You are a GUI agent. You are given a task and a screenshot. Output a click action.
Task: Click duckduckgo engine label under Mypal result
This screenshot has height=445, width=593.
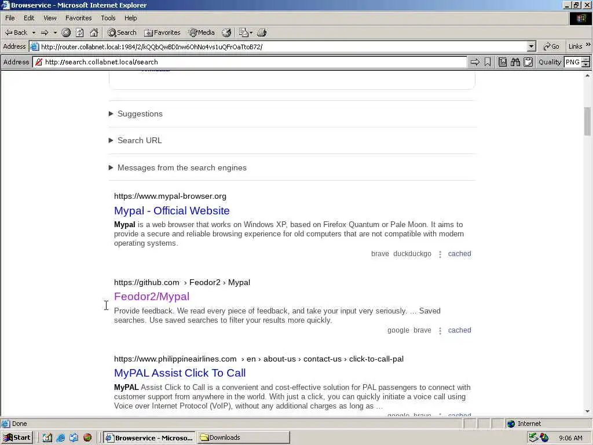click(412, 254)
